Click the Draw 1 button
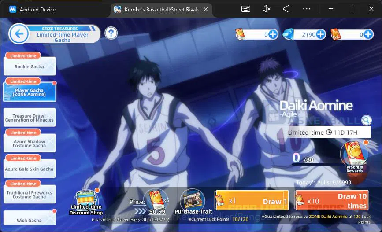This screenshot has height=232, width=382. 252,200
